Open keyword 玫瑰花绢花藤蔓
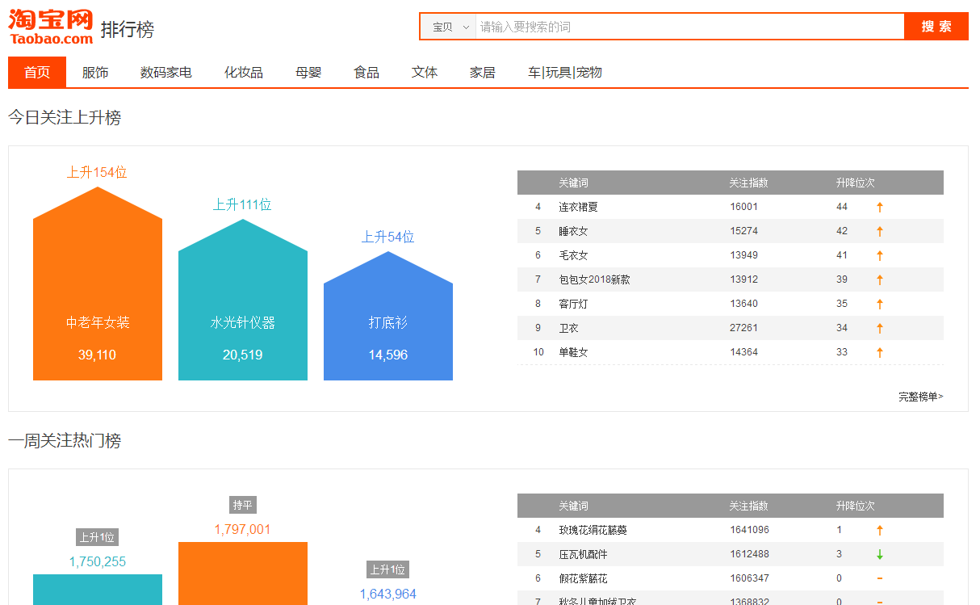The height and width of the screenshot is (605, 980). click(x=593, y=530)
